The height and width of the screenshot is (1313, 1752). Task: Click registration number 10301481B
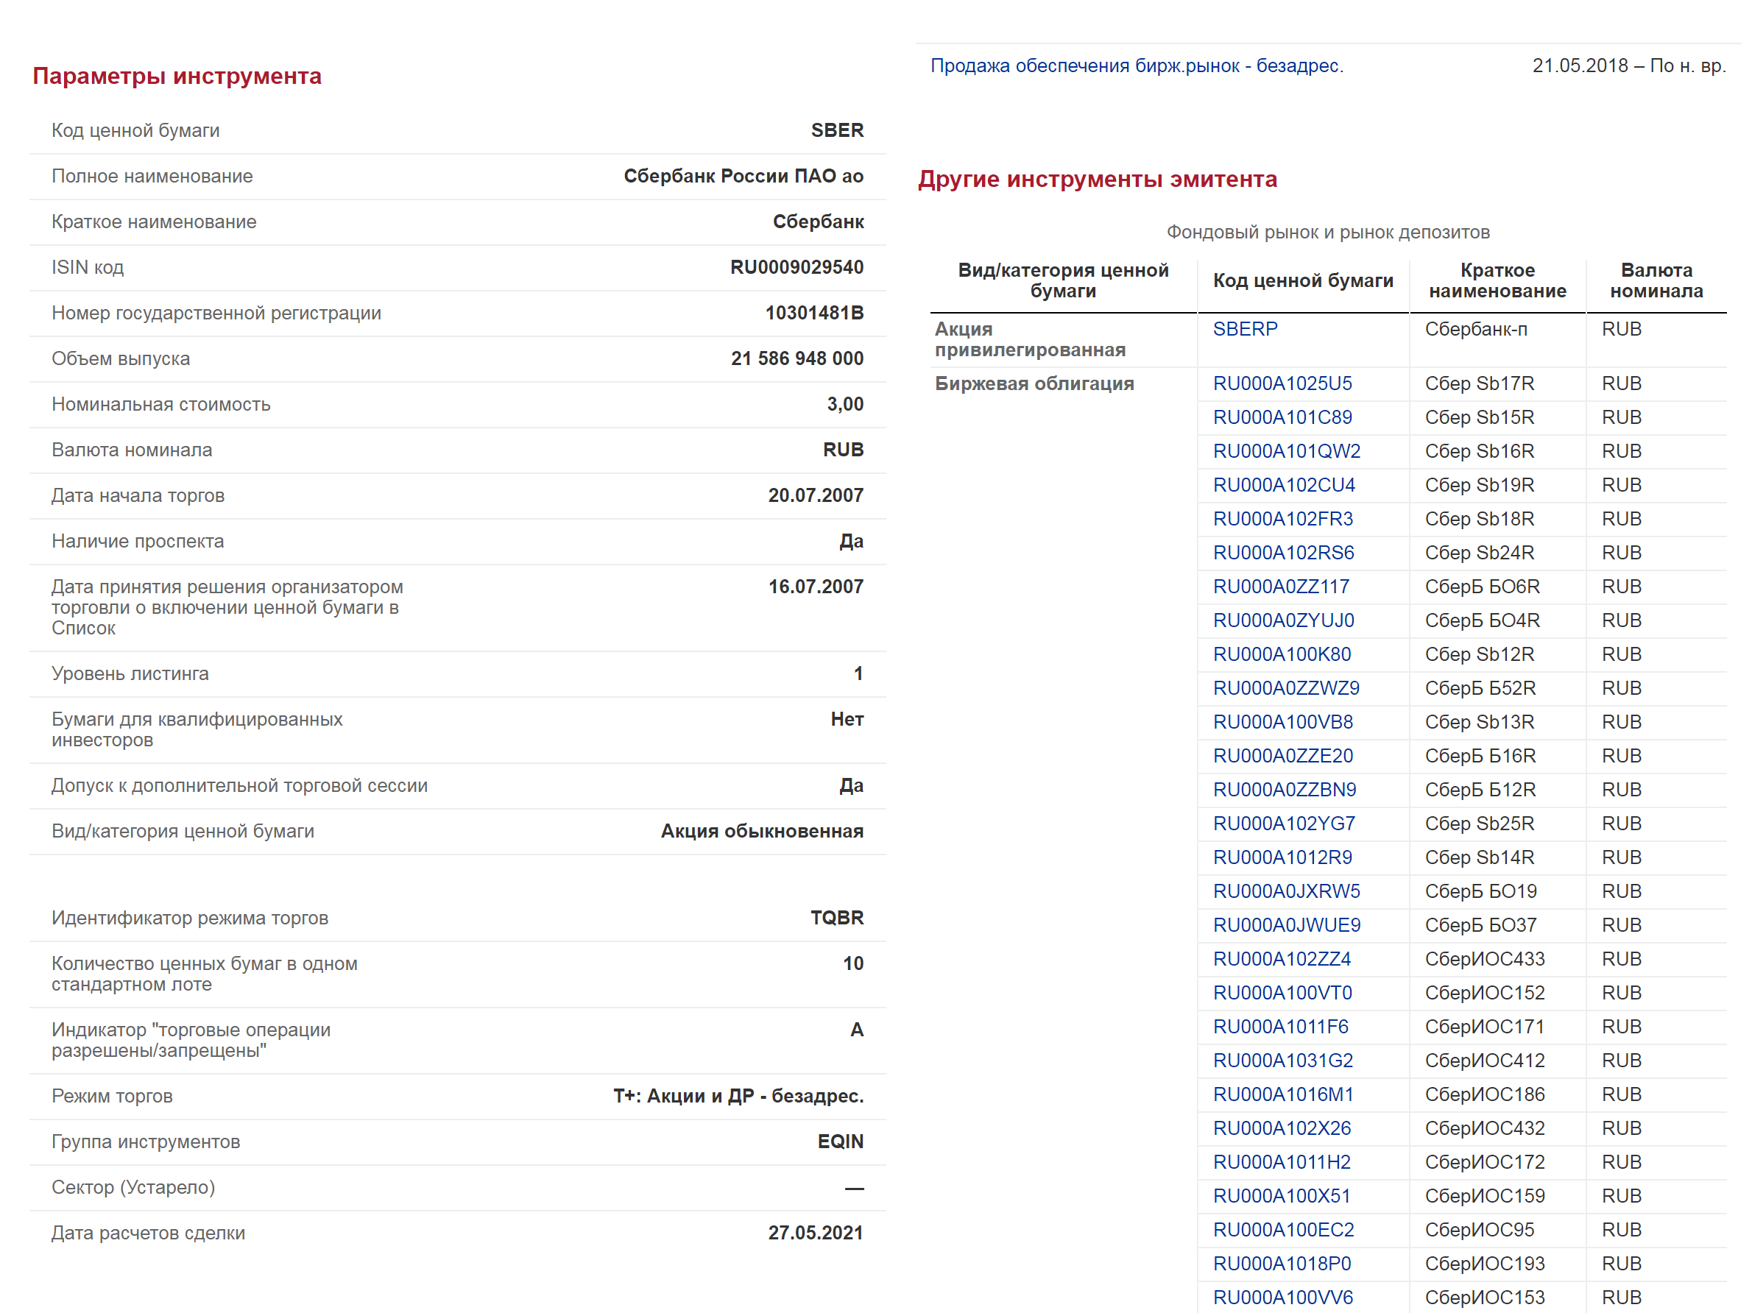click(813, 313)
